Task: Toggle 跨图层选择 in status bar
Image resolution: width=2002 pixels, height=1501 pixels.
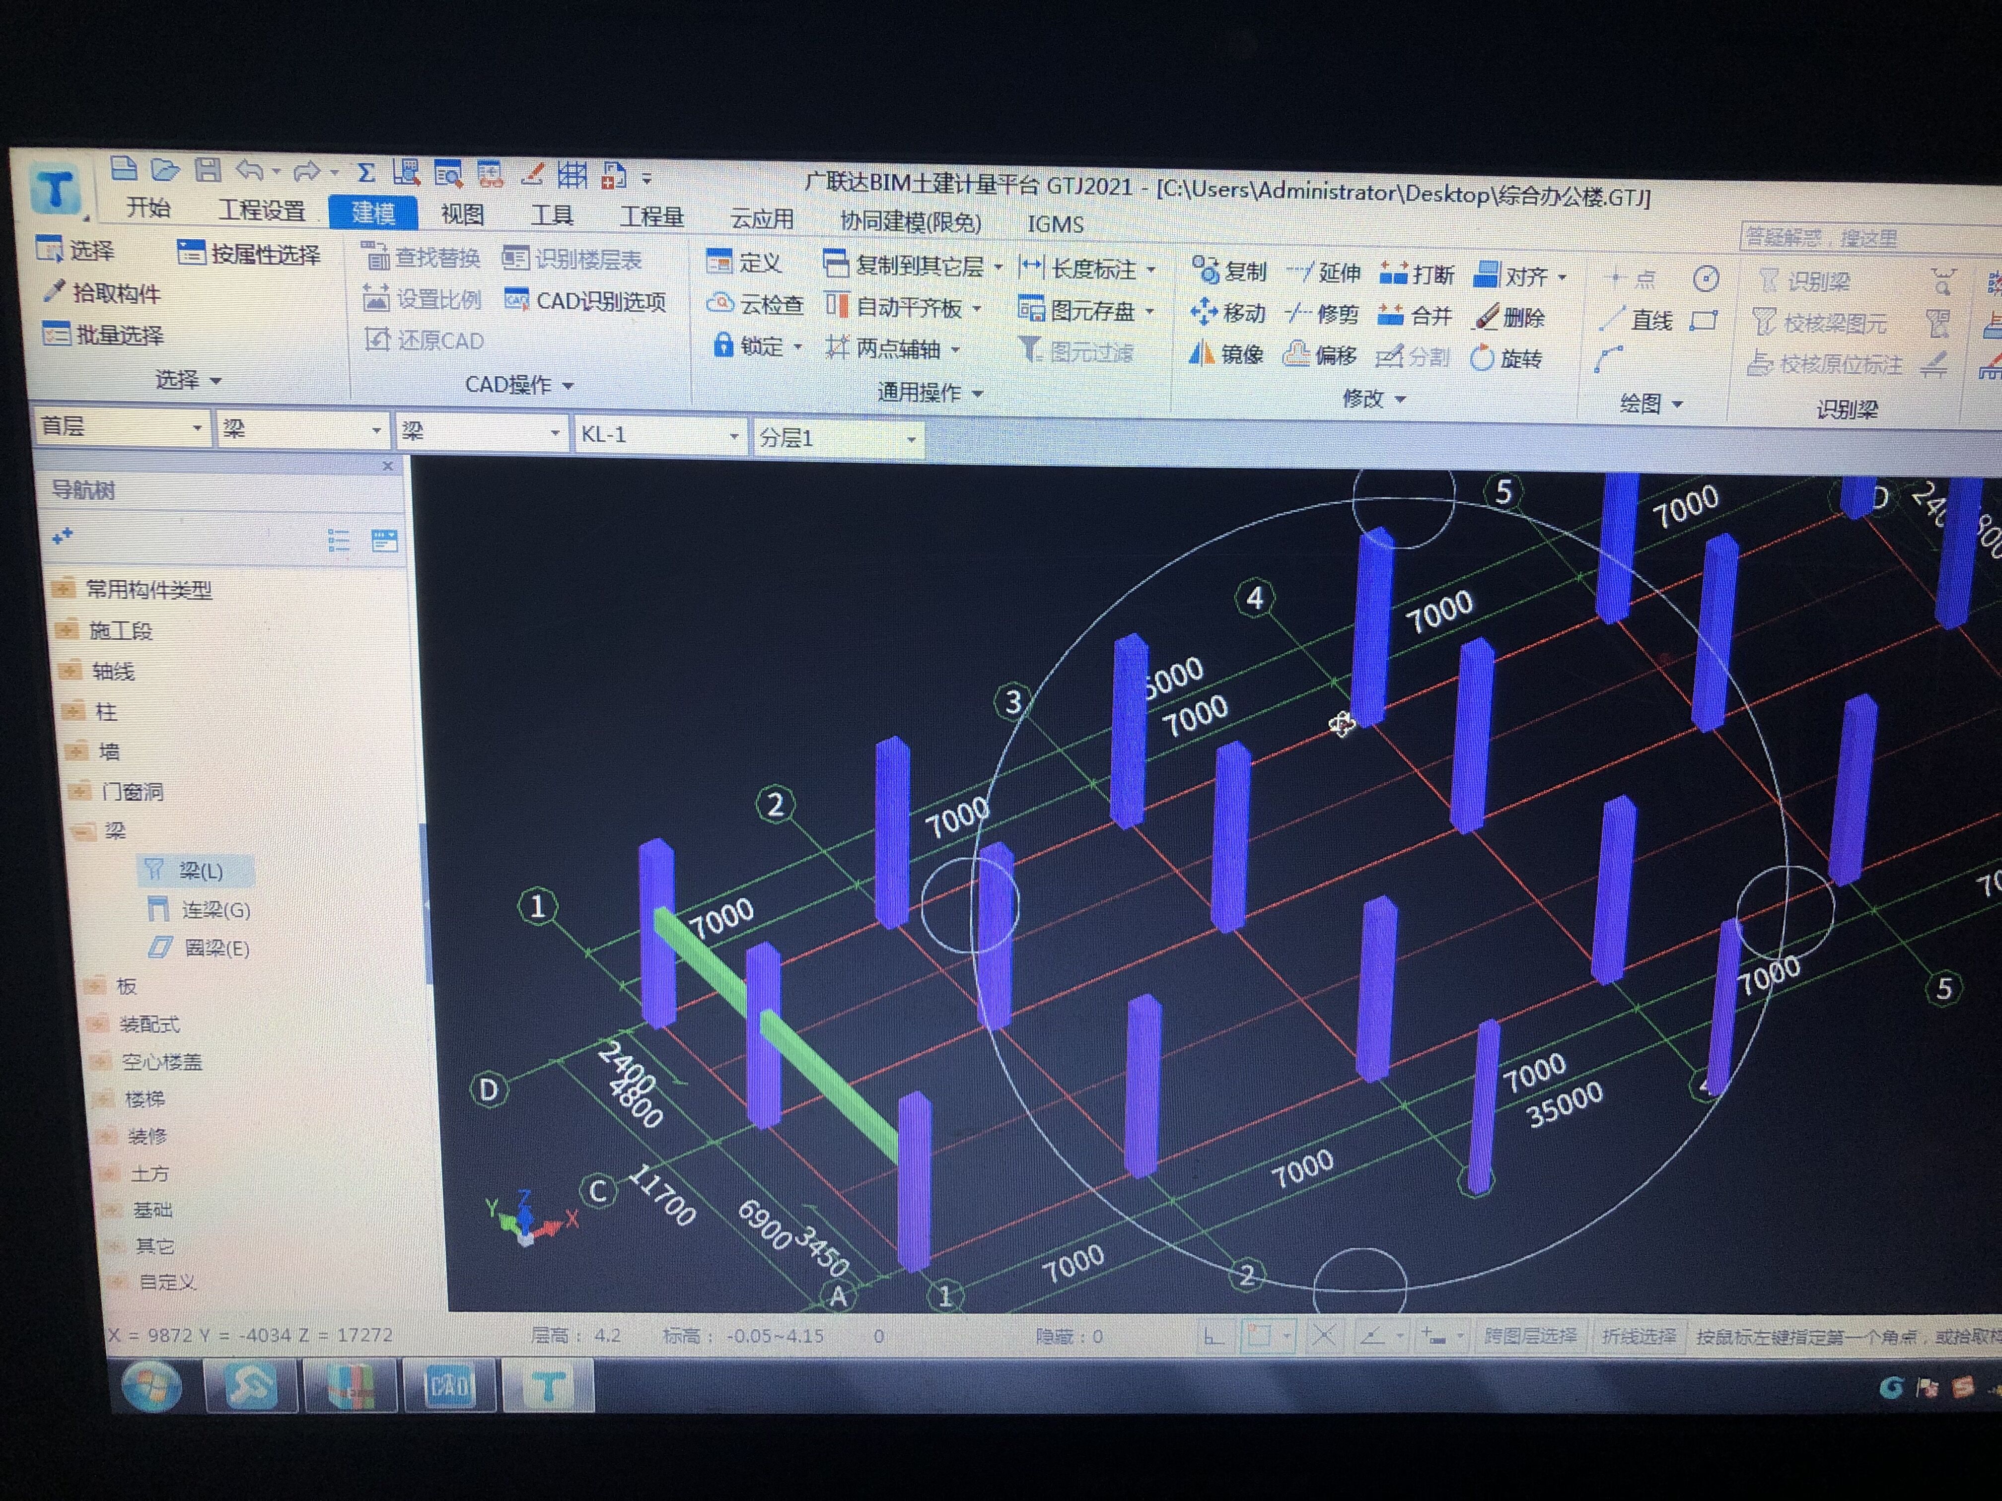Action: click(x=1530, y=1335)
